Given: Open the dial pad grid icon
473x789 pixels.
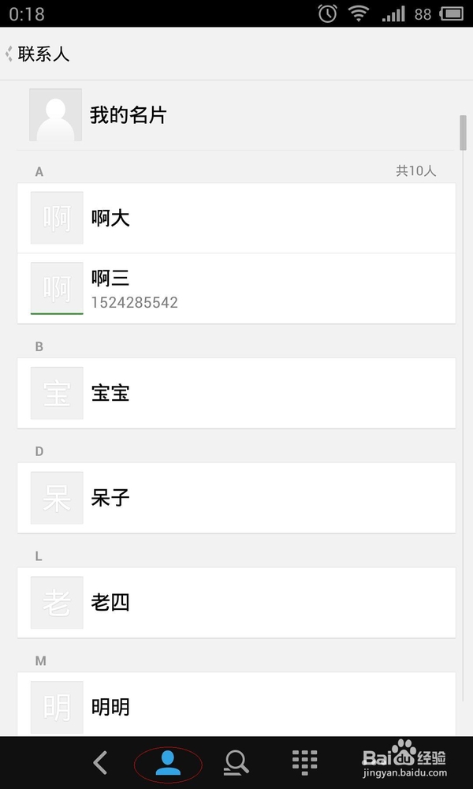Looking at the screenshot, I should tap(304, 763).
